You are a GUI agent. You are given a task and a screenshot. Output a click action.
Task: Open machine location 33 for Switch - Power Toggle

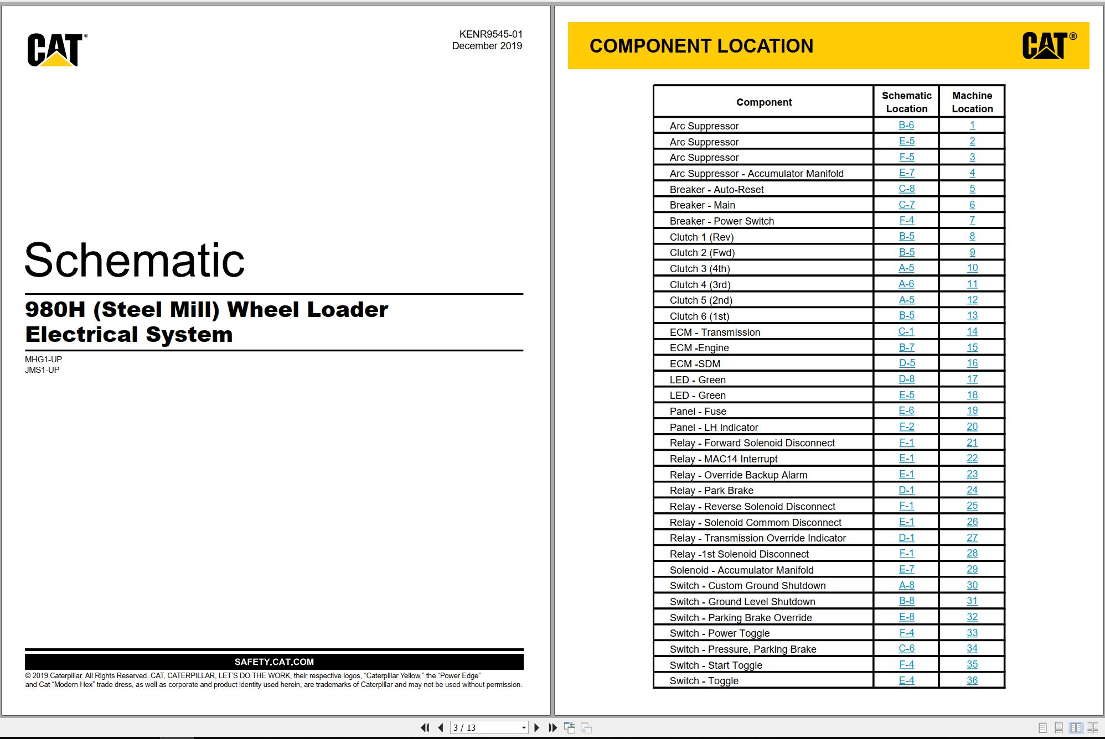point(972,633)
